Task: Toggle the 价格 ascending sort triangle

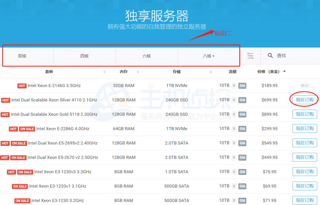Action: [284, 71]
